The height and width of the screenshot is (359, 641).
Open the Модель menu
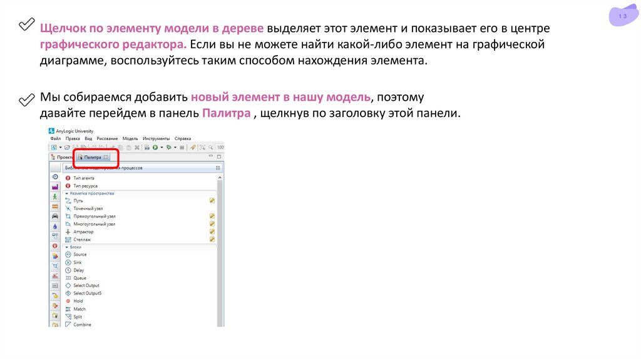130,138
